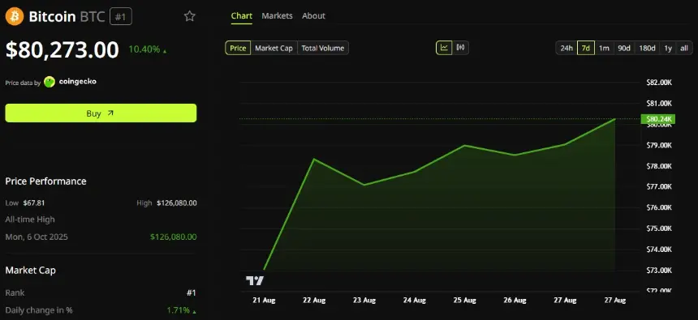Select the Price chart mode
The image size is (698, 320).
click(x=238, y=48)
